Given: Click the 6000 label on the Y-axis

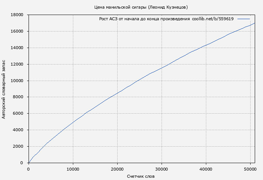Looking at the screenshot, I should [18, 114].
